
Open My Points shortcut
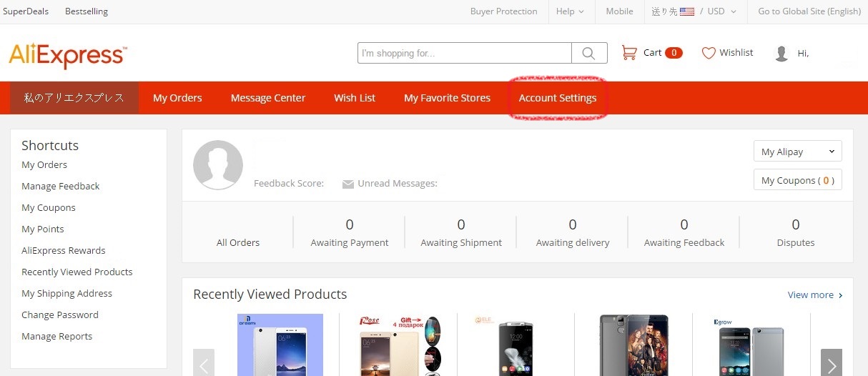pyautogui.click(x=43, y=229)
